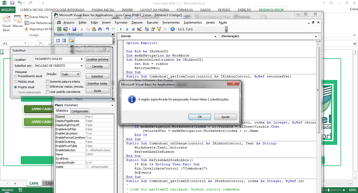Click the Cut scissors icon in VBA toolbar
Image resolution: width=358 pixels, height=193 pixels.
pyautogui.click(x=82, y=29)
